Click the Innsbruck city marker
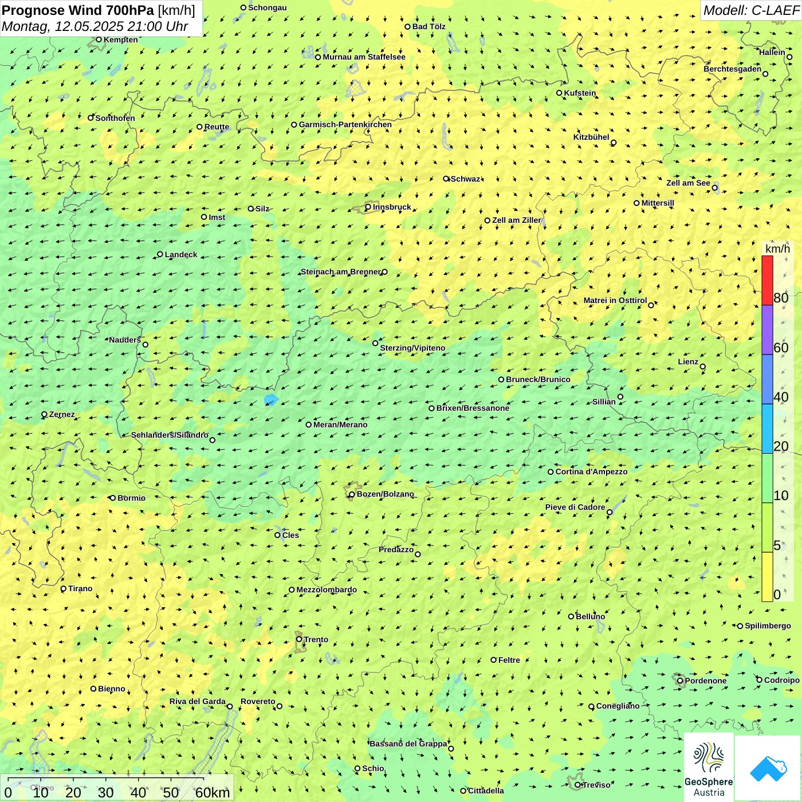Screen dimensions: 802x802 [368, 207]
